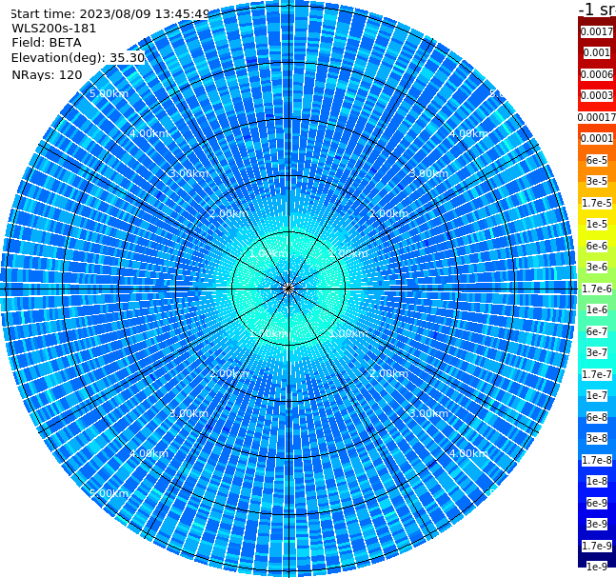Image resolution: width=616 pixels, height=578 pixels.
Task: Pick the 3e-9 colorbar value
Action: coord(597,524)
